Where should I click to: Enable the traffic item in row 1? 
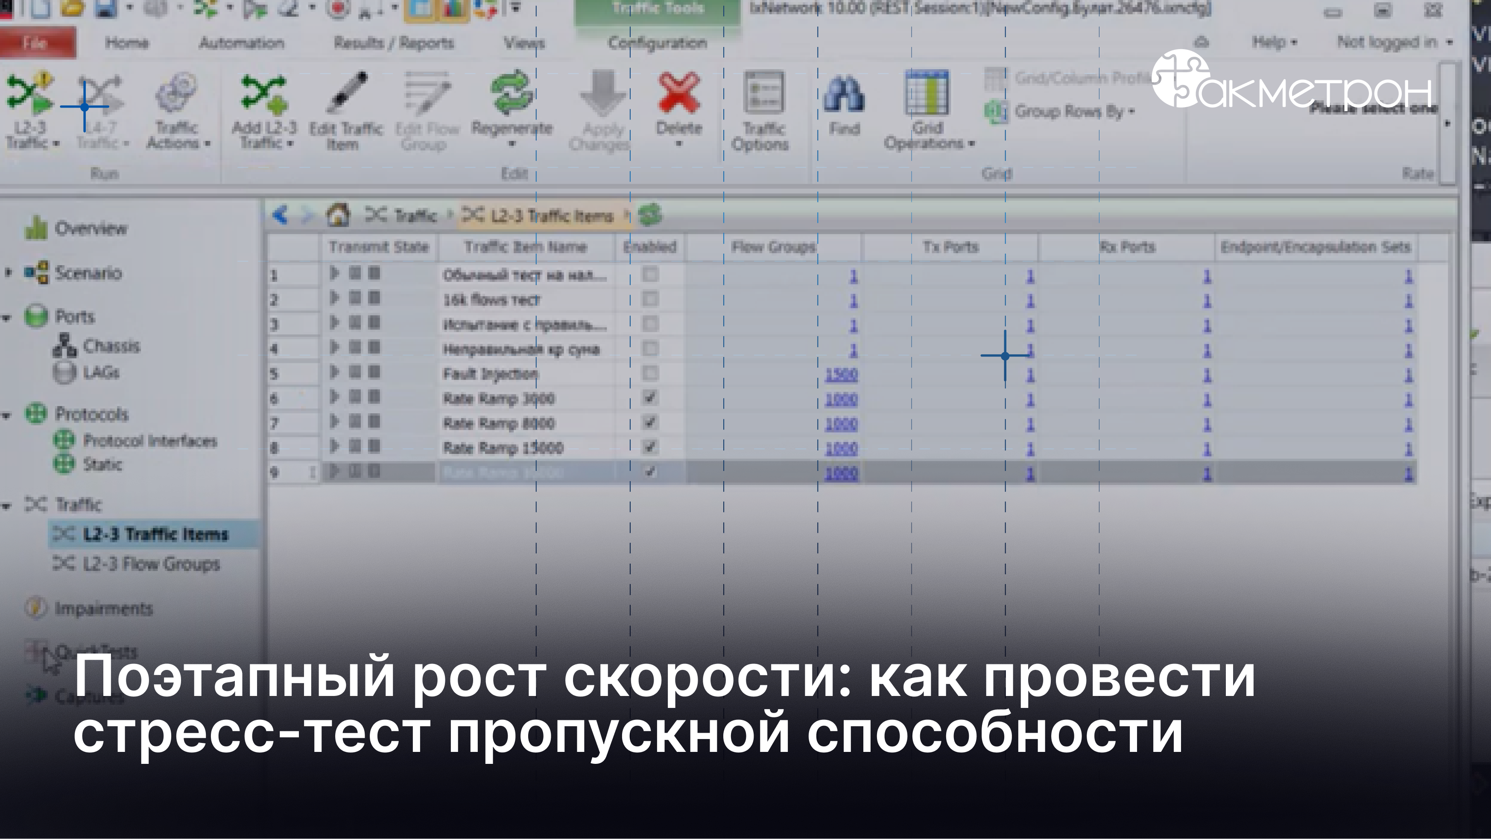[650, 274]
